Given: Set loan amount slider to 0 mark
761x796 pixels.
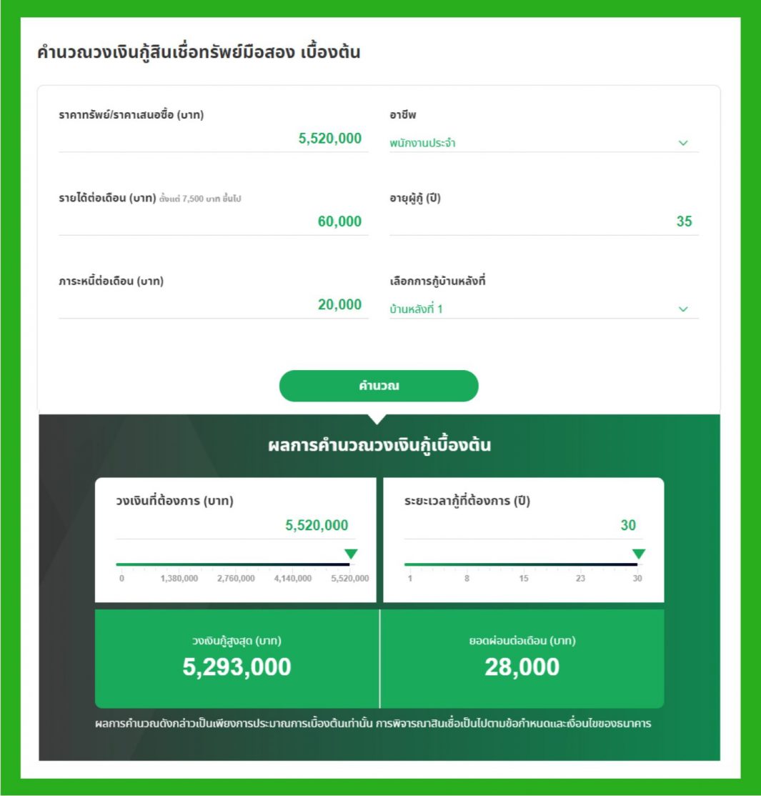Looking at the screenshot, I should [121, 564].
